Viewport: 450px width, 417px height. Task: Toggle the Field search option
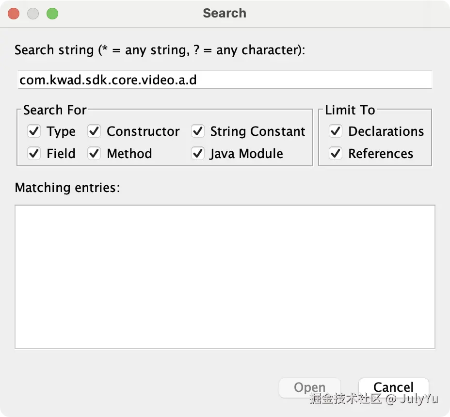coord(34,154)
